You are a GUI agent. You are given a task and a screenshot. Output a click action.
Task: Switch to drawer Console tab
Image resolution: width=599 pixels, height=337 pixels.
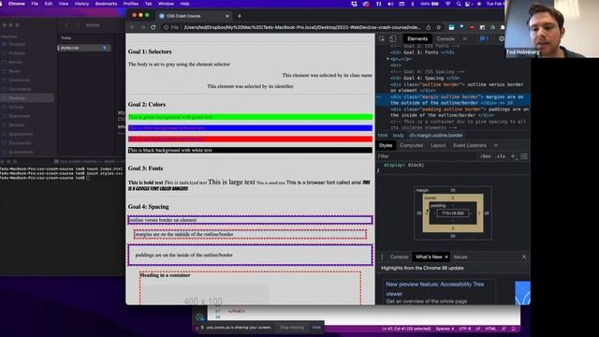tap(399, 257)
